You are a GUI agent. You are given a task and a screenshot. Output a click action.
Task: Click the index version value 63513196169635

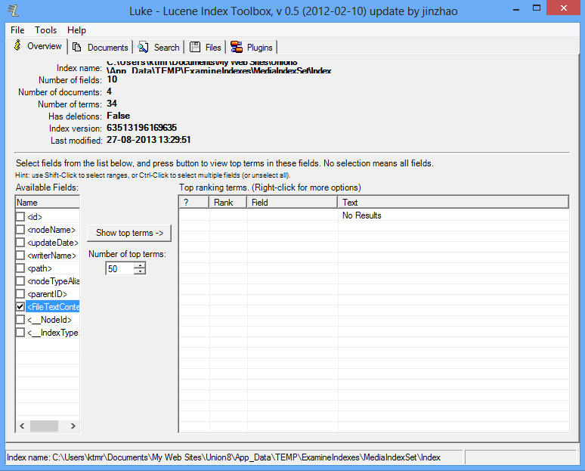142,128
